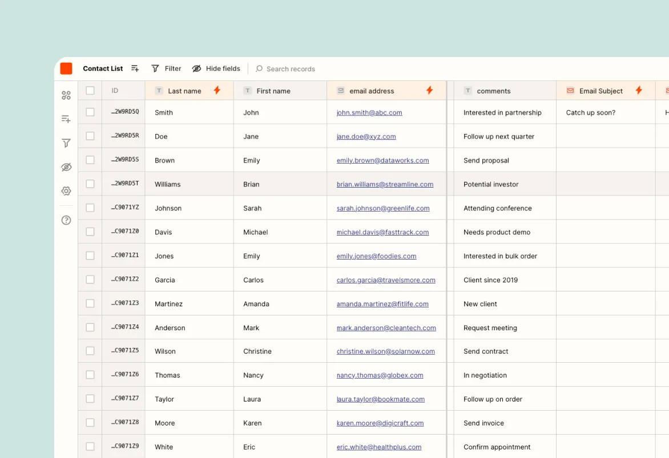Create a new view with the add-view icon
This screenshot has height=458, width=669.
click(x=66, y=119)
